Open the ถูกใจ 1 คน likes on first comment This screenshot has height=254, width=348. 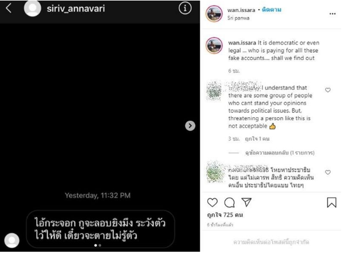257,139
